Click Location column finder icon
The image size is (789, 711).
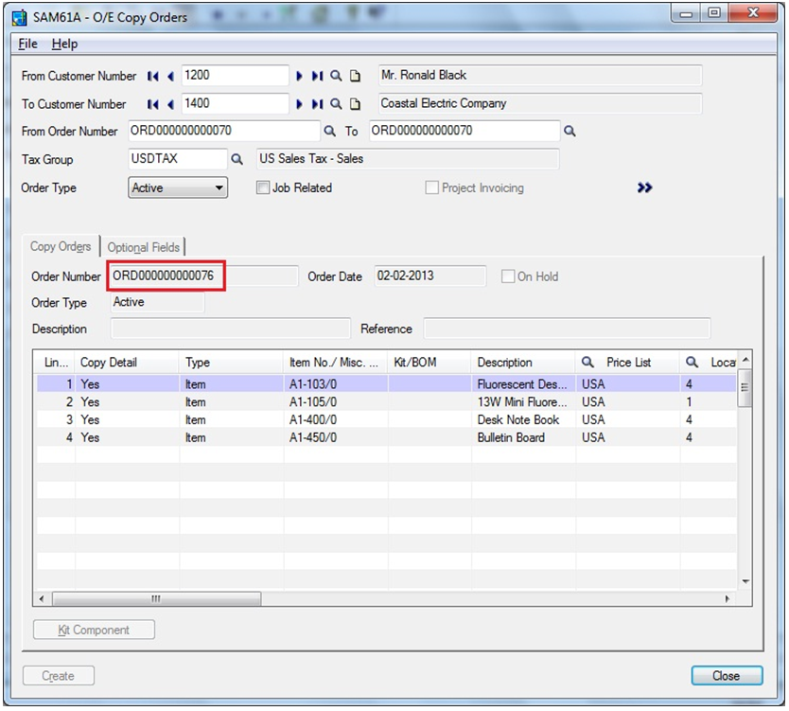(692, 362)
